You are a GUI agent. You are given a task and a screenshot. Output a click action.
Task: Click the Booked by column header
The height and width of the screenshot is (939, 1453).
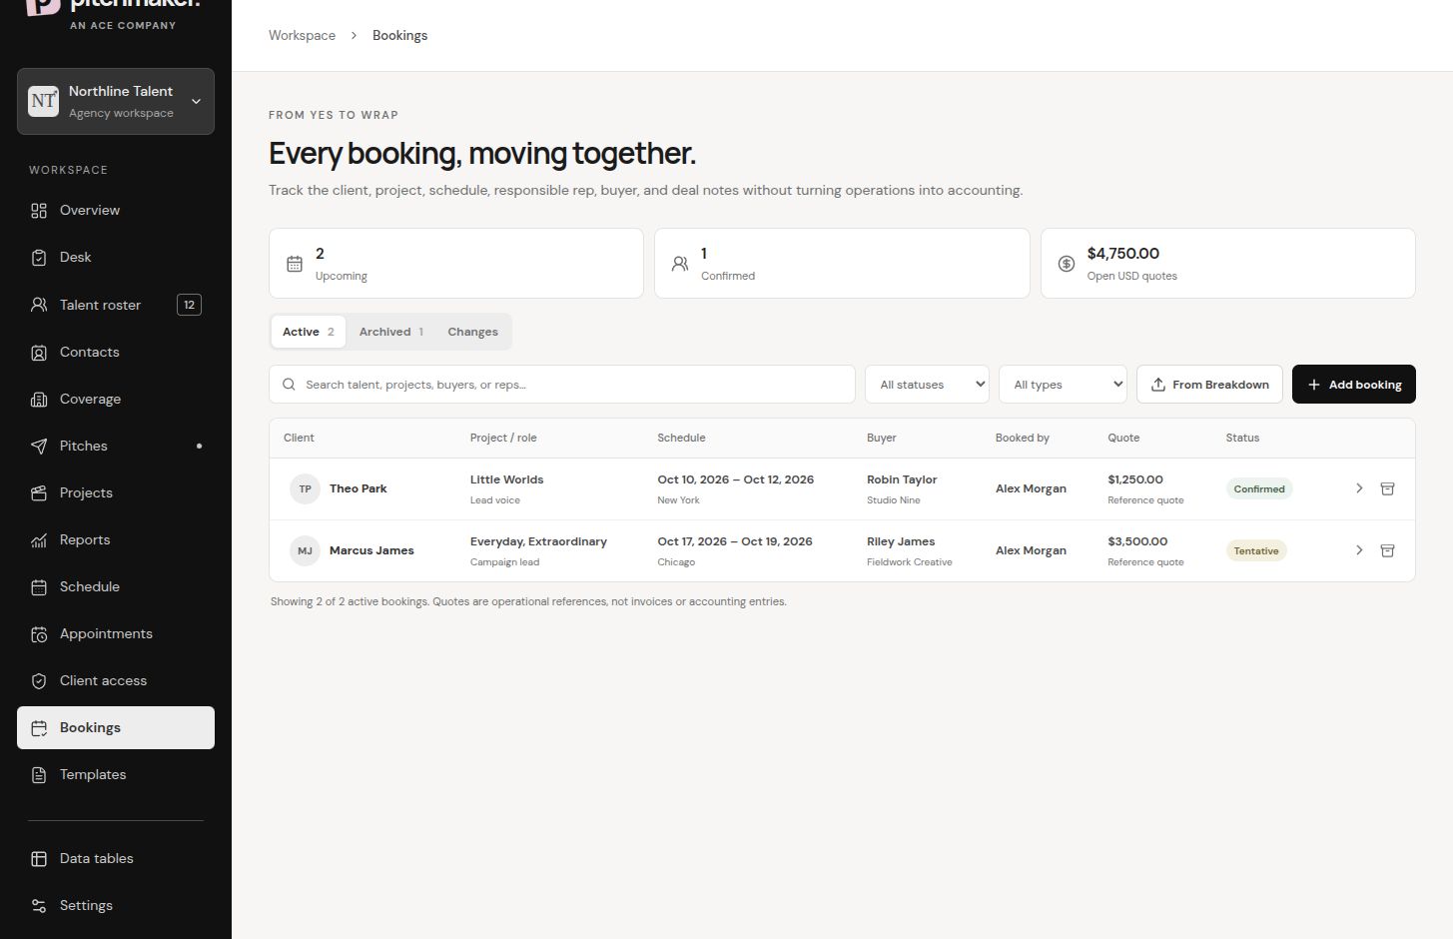point(1023,438)
